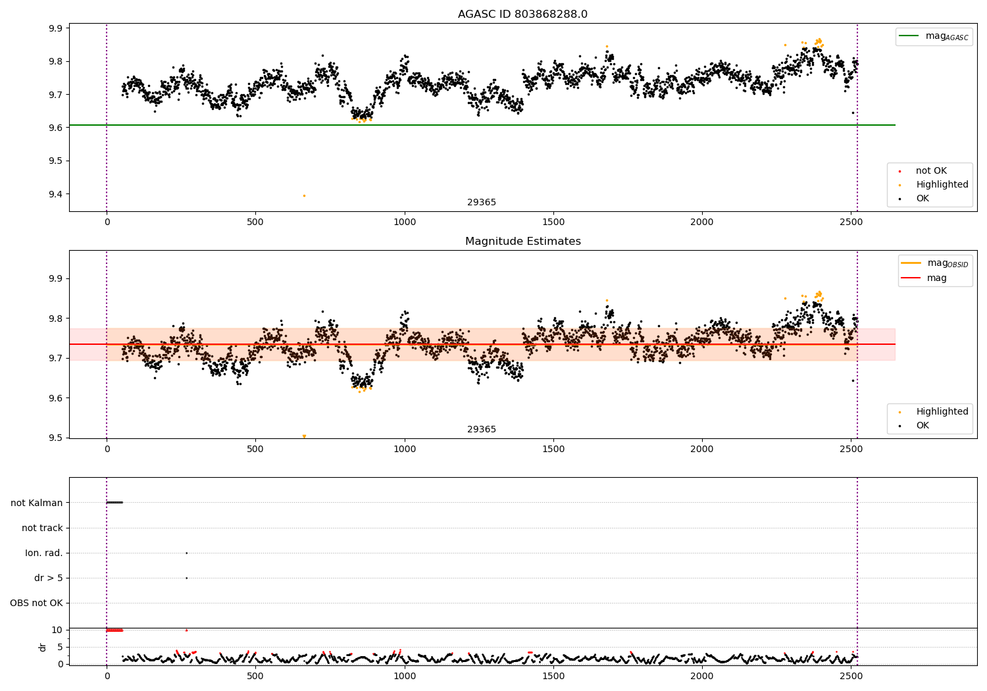Screen dimensions: 987x691
Task: Click the 29365 label in top plot
Action: point(482,203)
